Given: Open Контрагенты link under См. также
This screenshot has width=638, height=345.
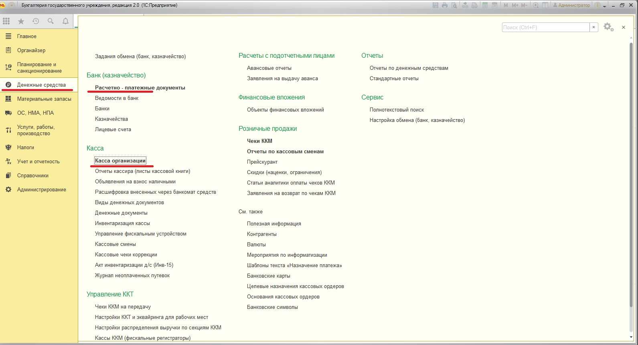Looking at the screenshot, I should pyautogui.click(x=262, y=234).
